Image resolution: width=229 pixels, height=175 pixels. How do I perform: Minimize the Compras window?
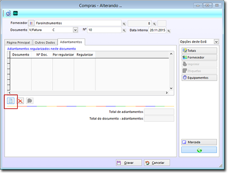198,6
